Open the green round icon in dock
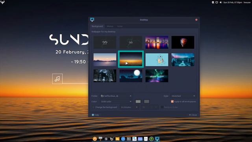Image resolution: width=252 pixels, height=142 pixels. pyautogui.click(x=151, y=139)
